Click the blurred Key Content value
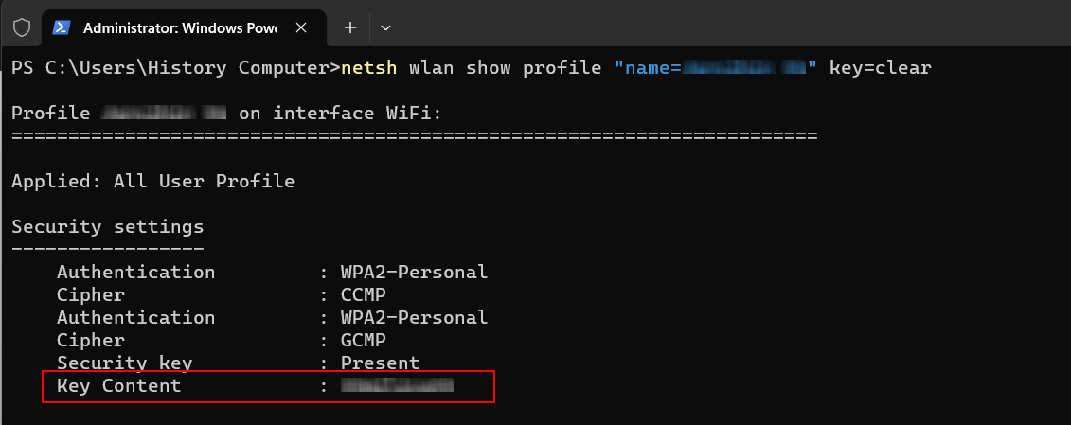1071x425 pixels. [x=398, y=385]
